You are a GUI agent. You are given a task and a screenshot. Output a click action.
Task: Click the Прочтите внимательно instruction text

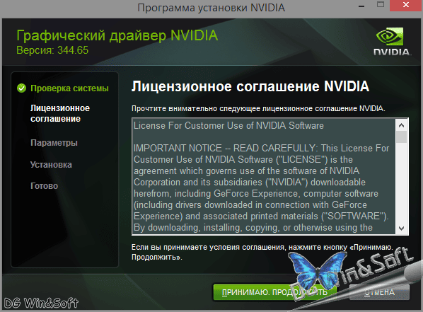coord(258,108)
